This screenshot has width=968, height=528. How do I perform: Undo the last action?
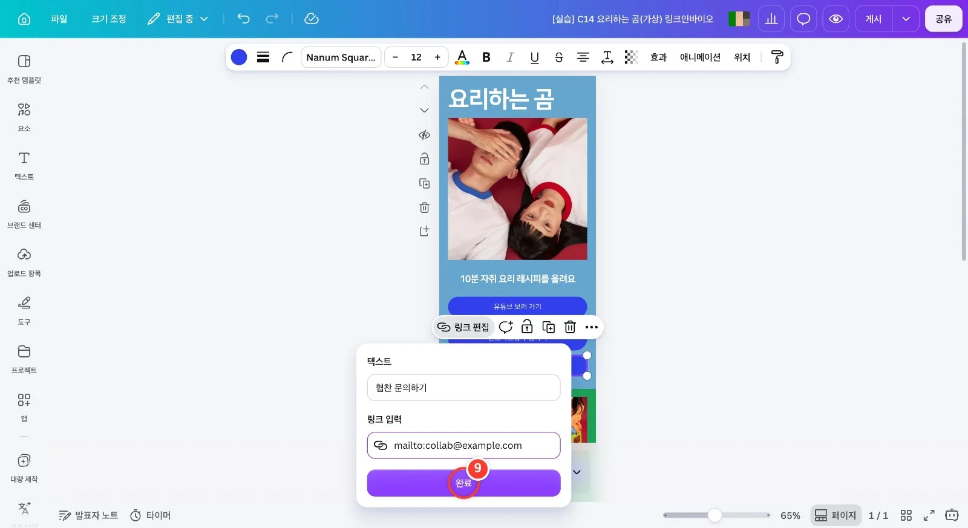tap(243, 19)
